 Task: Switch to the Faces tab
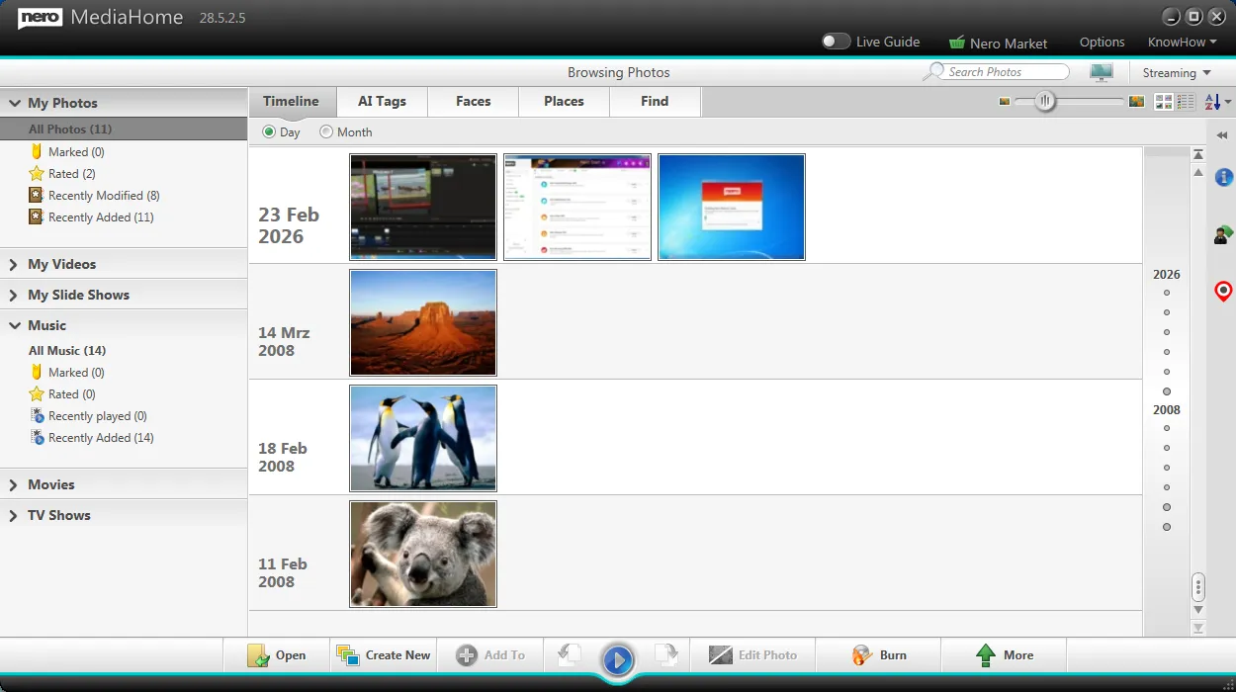click(473, 101)
